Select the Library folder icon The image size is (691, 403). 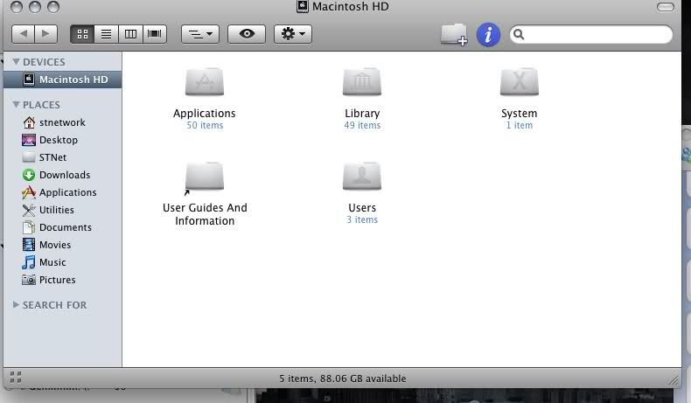[362, 82]
